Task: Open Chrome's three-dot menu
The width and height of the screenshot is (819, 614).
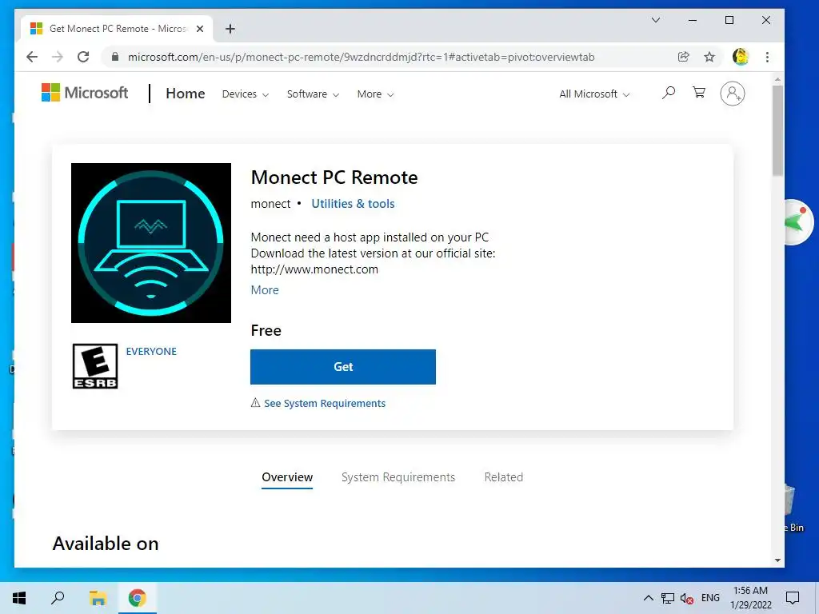Action: [767, 57]
